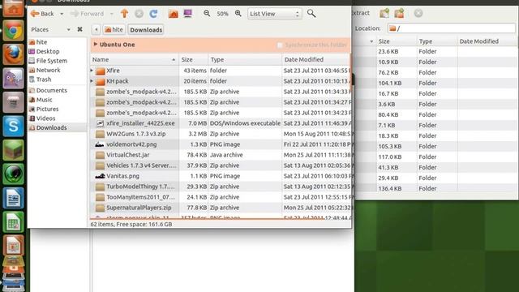Select TurboModelThingy zip archive
This screenshot has height=292, width=519.
pos(220,187)
